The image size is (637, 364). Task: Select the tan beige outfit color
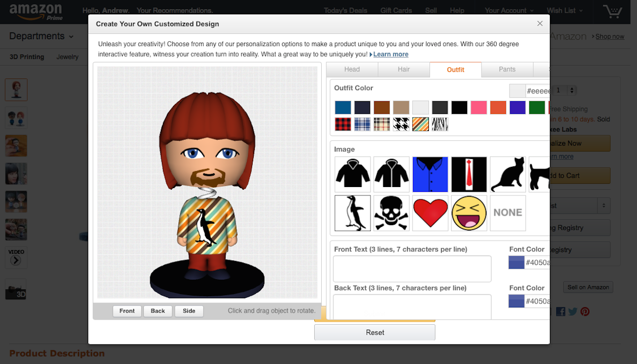pos(401,108)
